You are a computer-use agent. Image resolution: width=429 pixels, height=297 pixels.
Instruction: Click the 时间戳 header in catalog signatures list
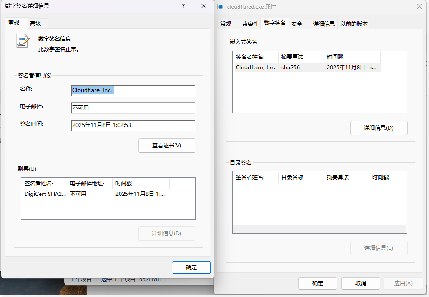[388, 177]
